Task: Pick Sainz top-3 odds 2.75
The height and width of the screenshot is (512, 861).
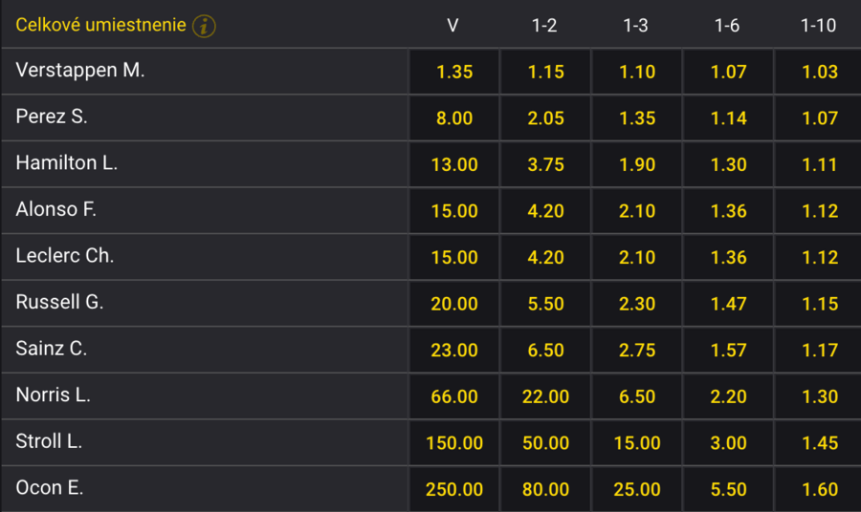Action: tap(636, 351)
